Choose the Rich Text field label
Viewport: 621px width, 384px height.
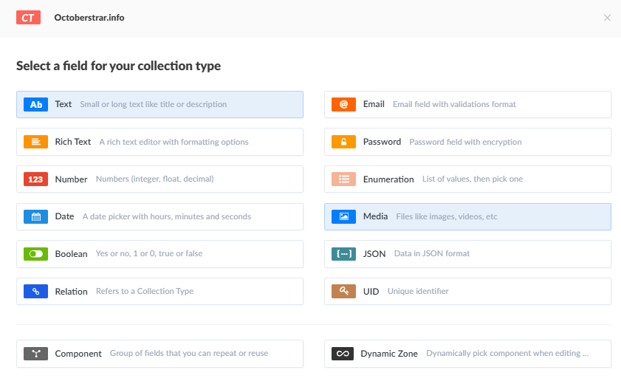pos(73,142)
